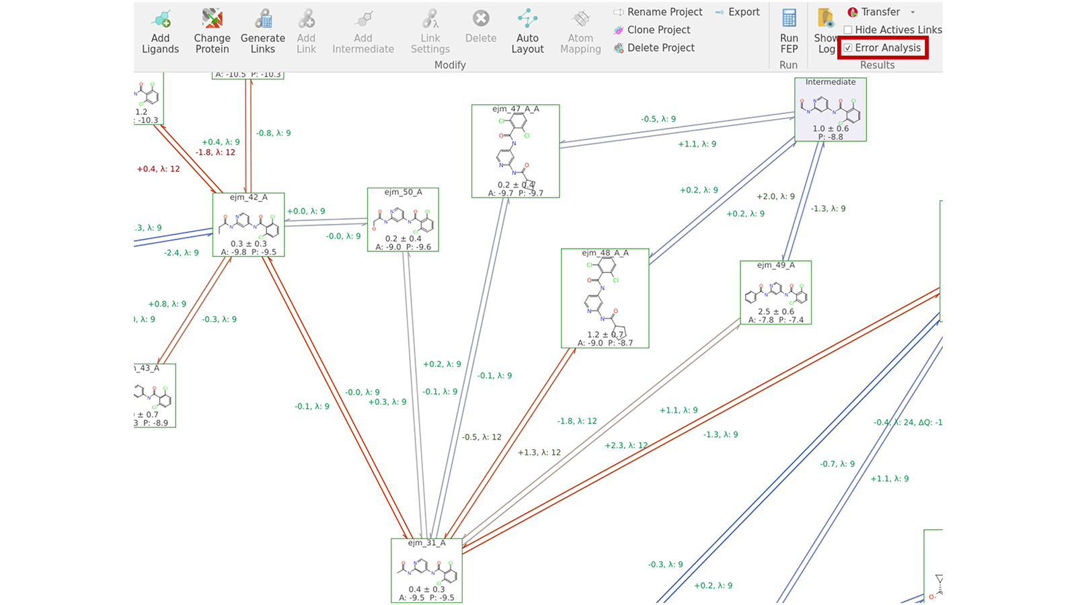Select the ejm_49_A ligand node
Image resolution: width=1076 pixels, height=605 pixels.
776,292
